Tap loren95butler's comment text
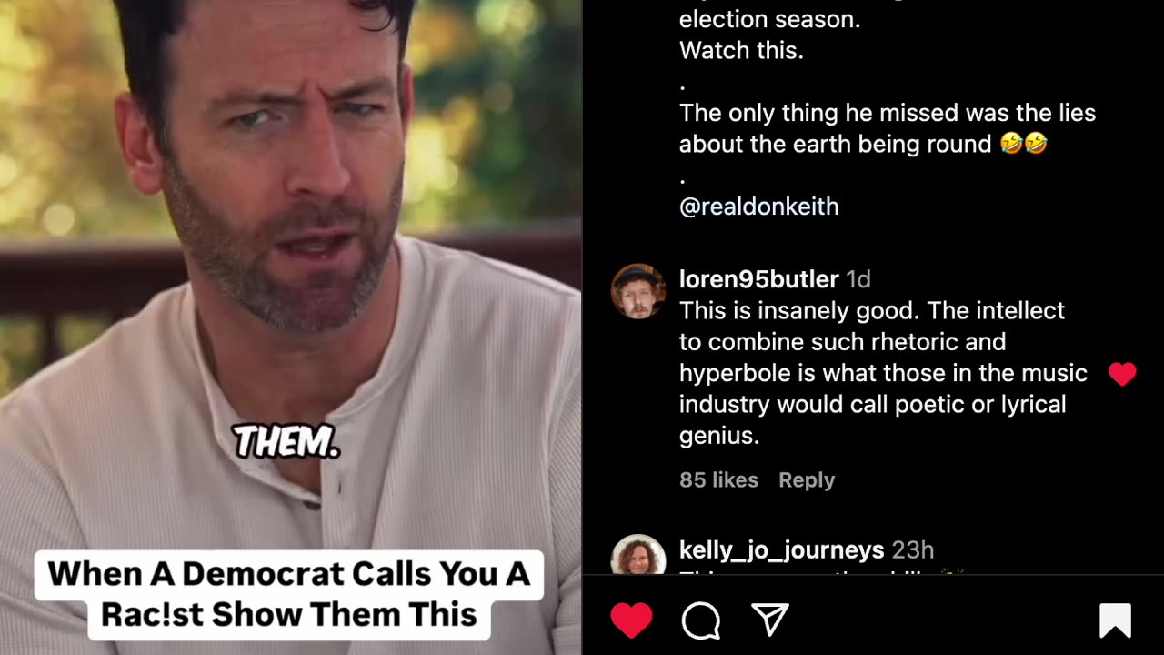Screen dimensions: 1164x655 click(883, 373)
